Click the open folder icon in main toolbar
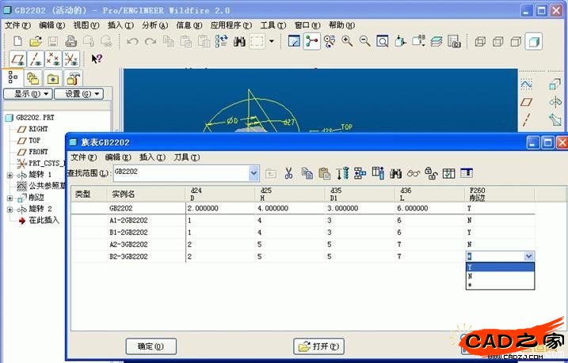 click(35, 41)
